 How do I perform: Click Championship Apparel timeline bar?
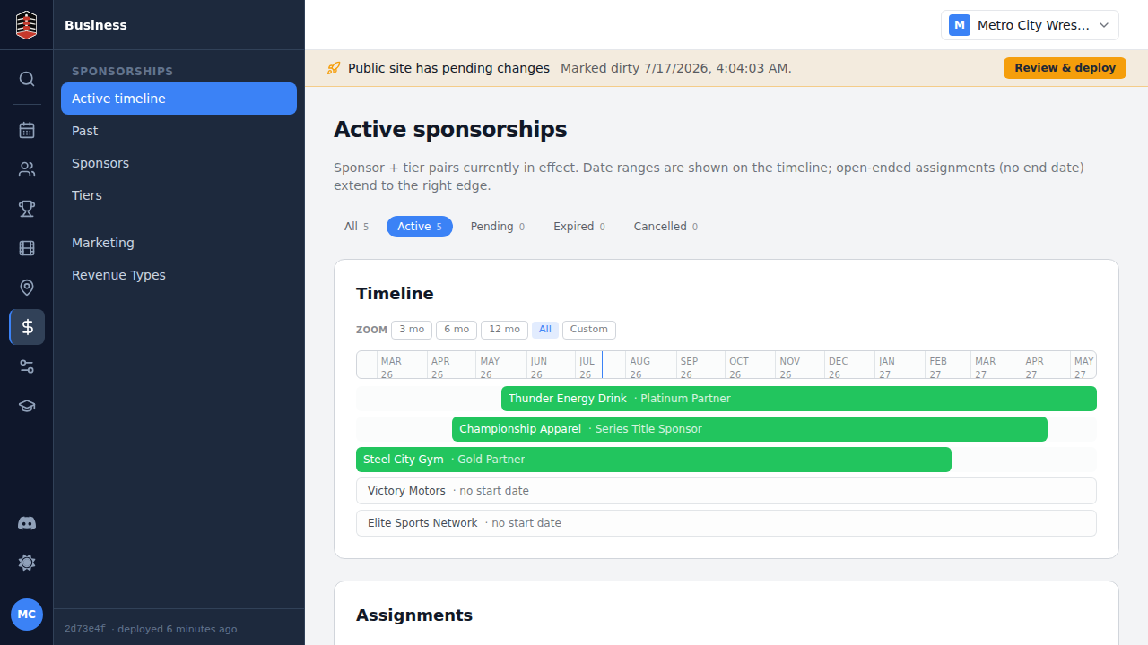[x=750, y=429]
